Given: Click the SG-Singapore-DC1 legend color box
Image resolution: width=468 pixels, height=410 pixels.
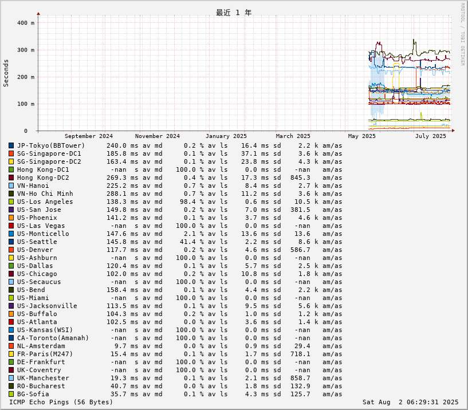Looking at the screenshot, I should pyautogui.click(x=11, y=153).
